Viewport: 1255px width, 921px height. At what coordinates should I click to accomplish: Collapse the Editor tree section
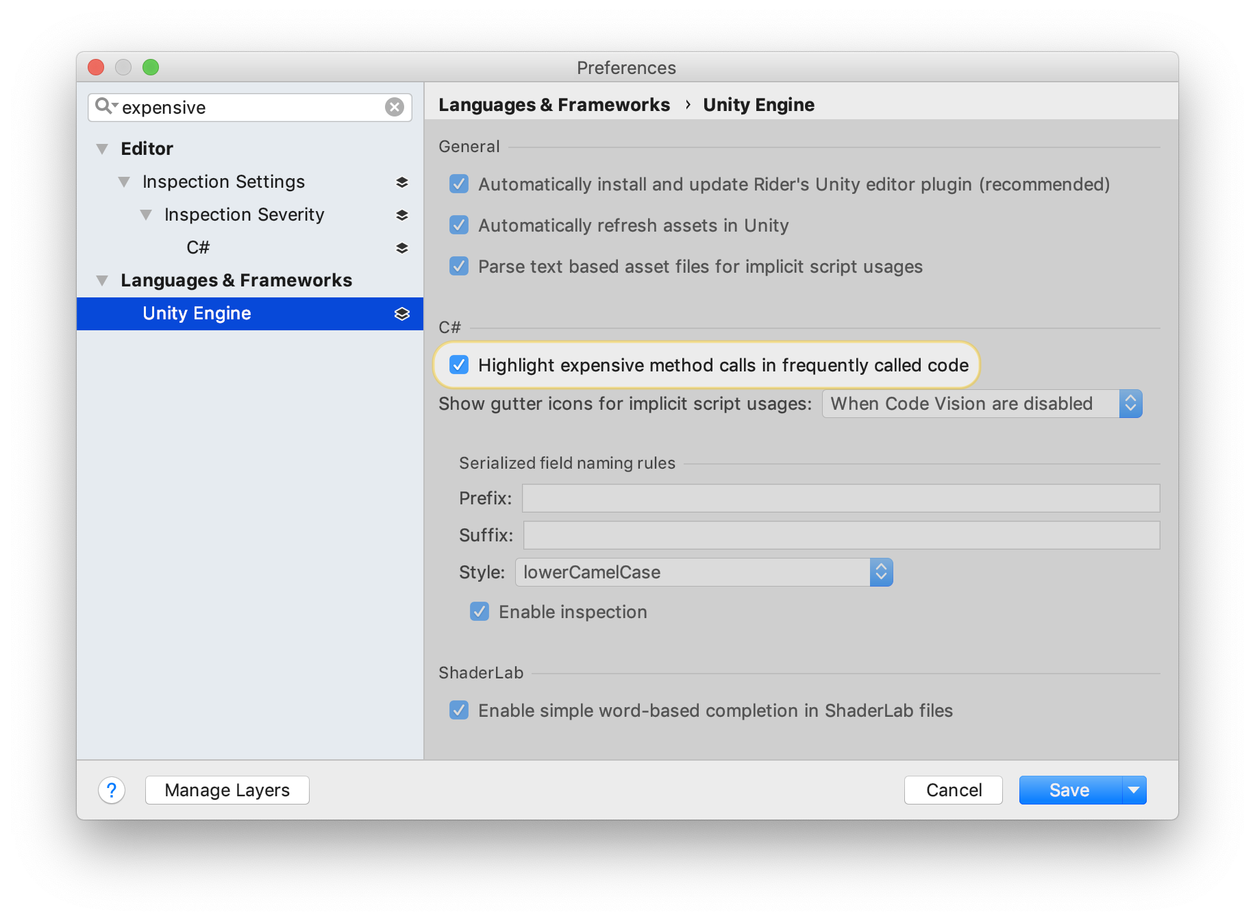tap(102, 149)
